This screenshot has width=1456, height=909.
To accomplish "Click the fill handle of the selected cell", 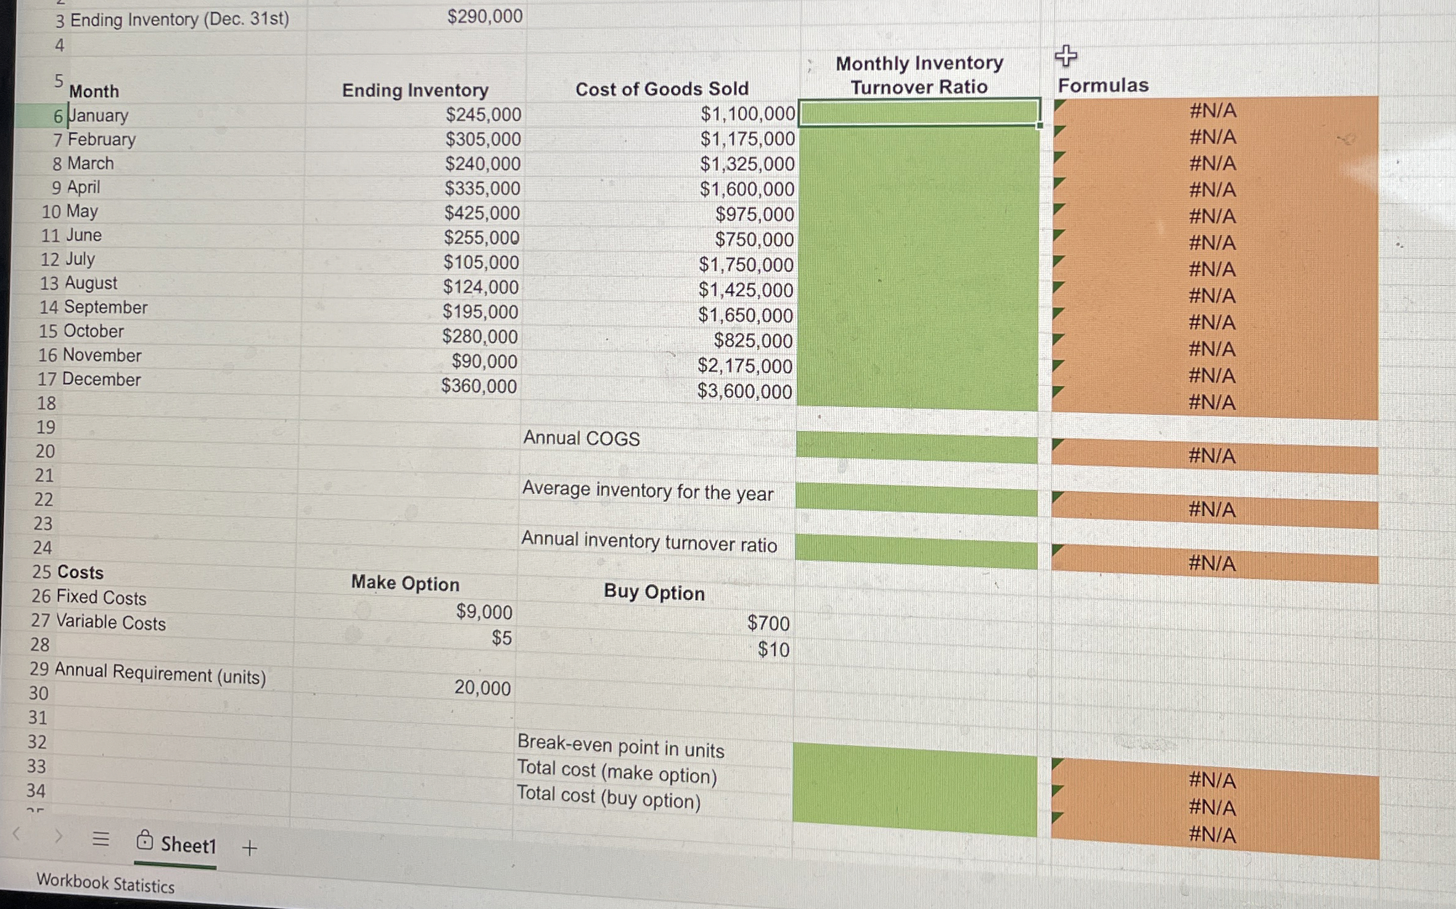I will click(1039, 126).
